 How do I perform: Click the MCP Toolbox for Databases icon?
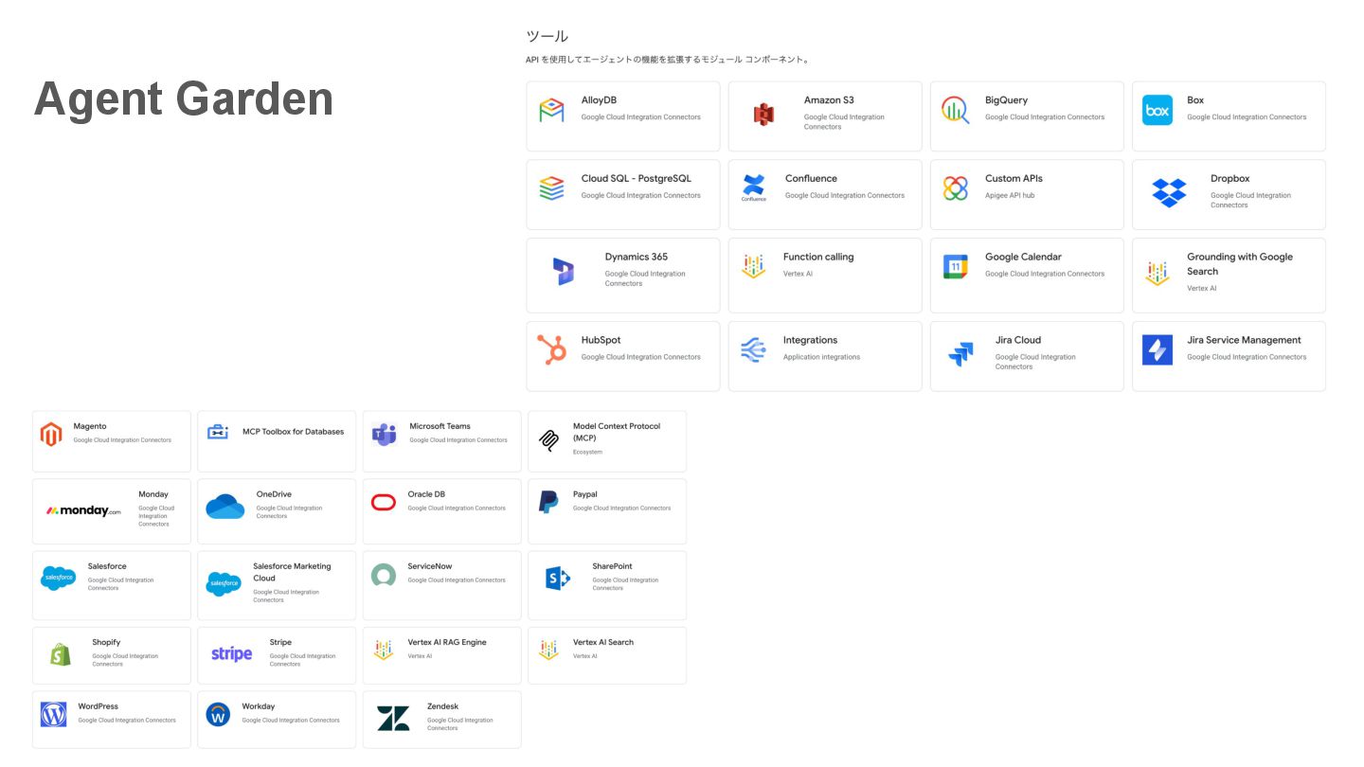click(x=218, y=432)
